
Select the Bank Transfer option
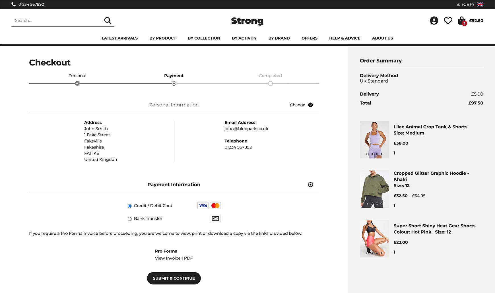[130, 219]
